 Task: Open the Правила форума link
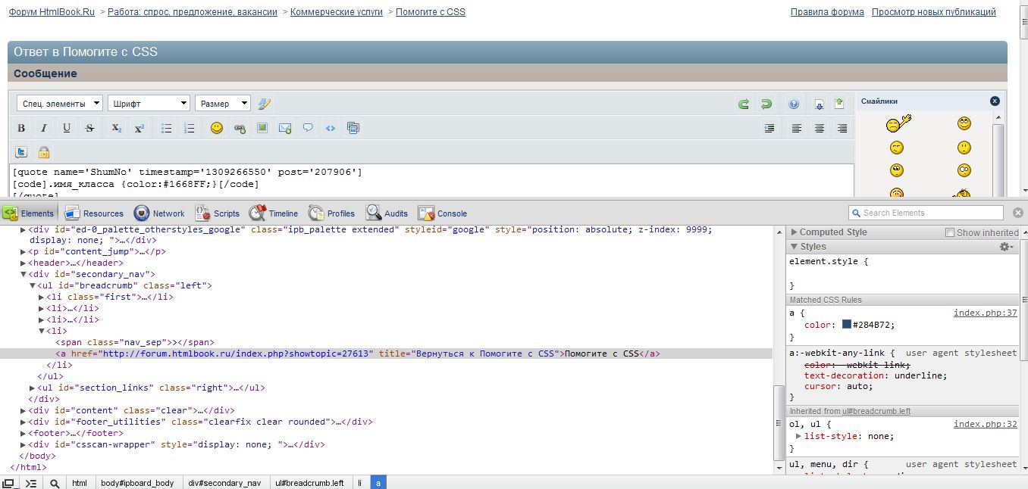[x=827, y=12]
